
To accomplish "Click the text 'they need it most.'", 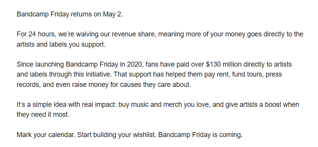I will 43,114.
